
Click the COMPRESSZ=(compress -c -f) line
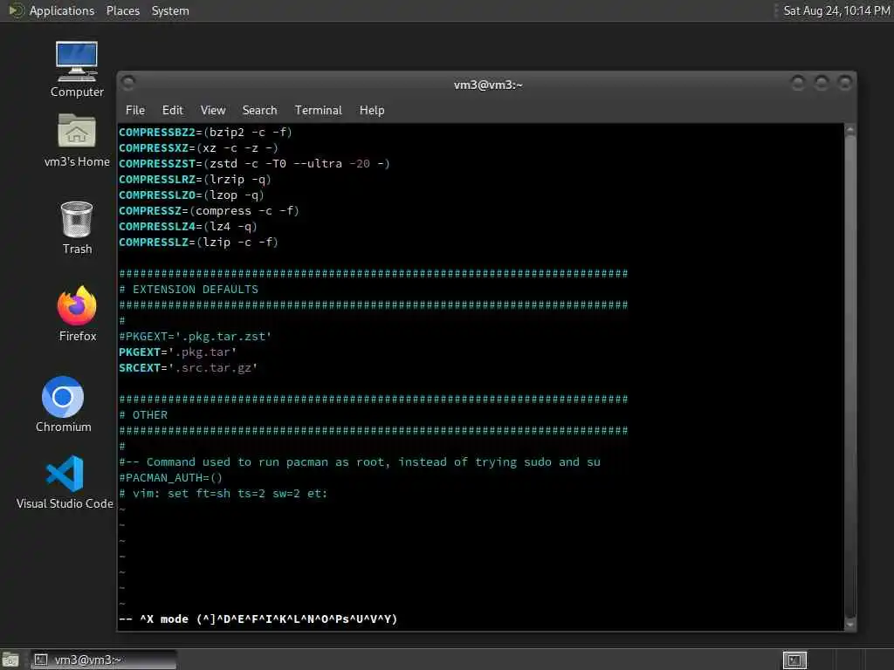click(209, 211)
